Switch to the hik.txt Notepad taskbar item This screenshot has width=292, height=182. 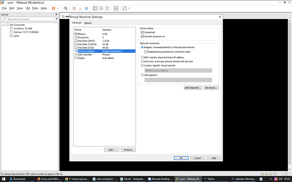[132, 179]
